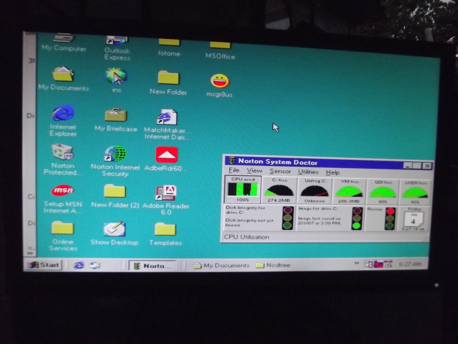
Task: Switch to My Documents taskbar window
Action: pos(221,265)
